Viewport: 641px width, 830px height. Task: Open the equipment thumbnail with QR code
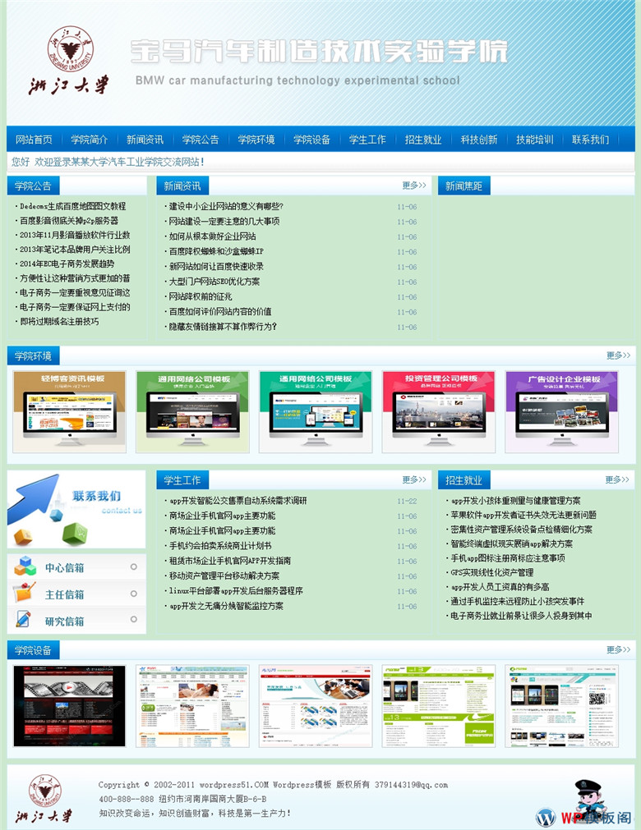pos(561,706)
